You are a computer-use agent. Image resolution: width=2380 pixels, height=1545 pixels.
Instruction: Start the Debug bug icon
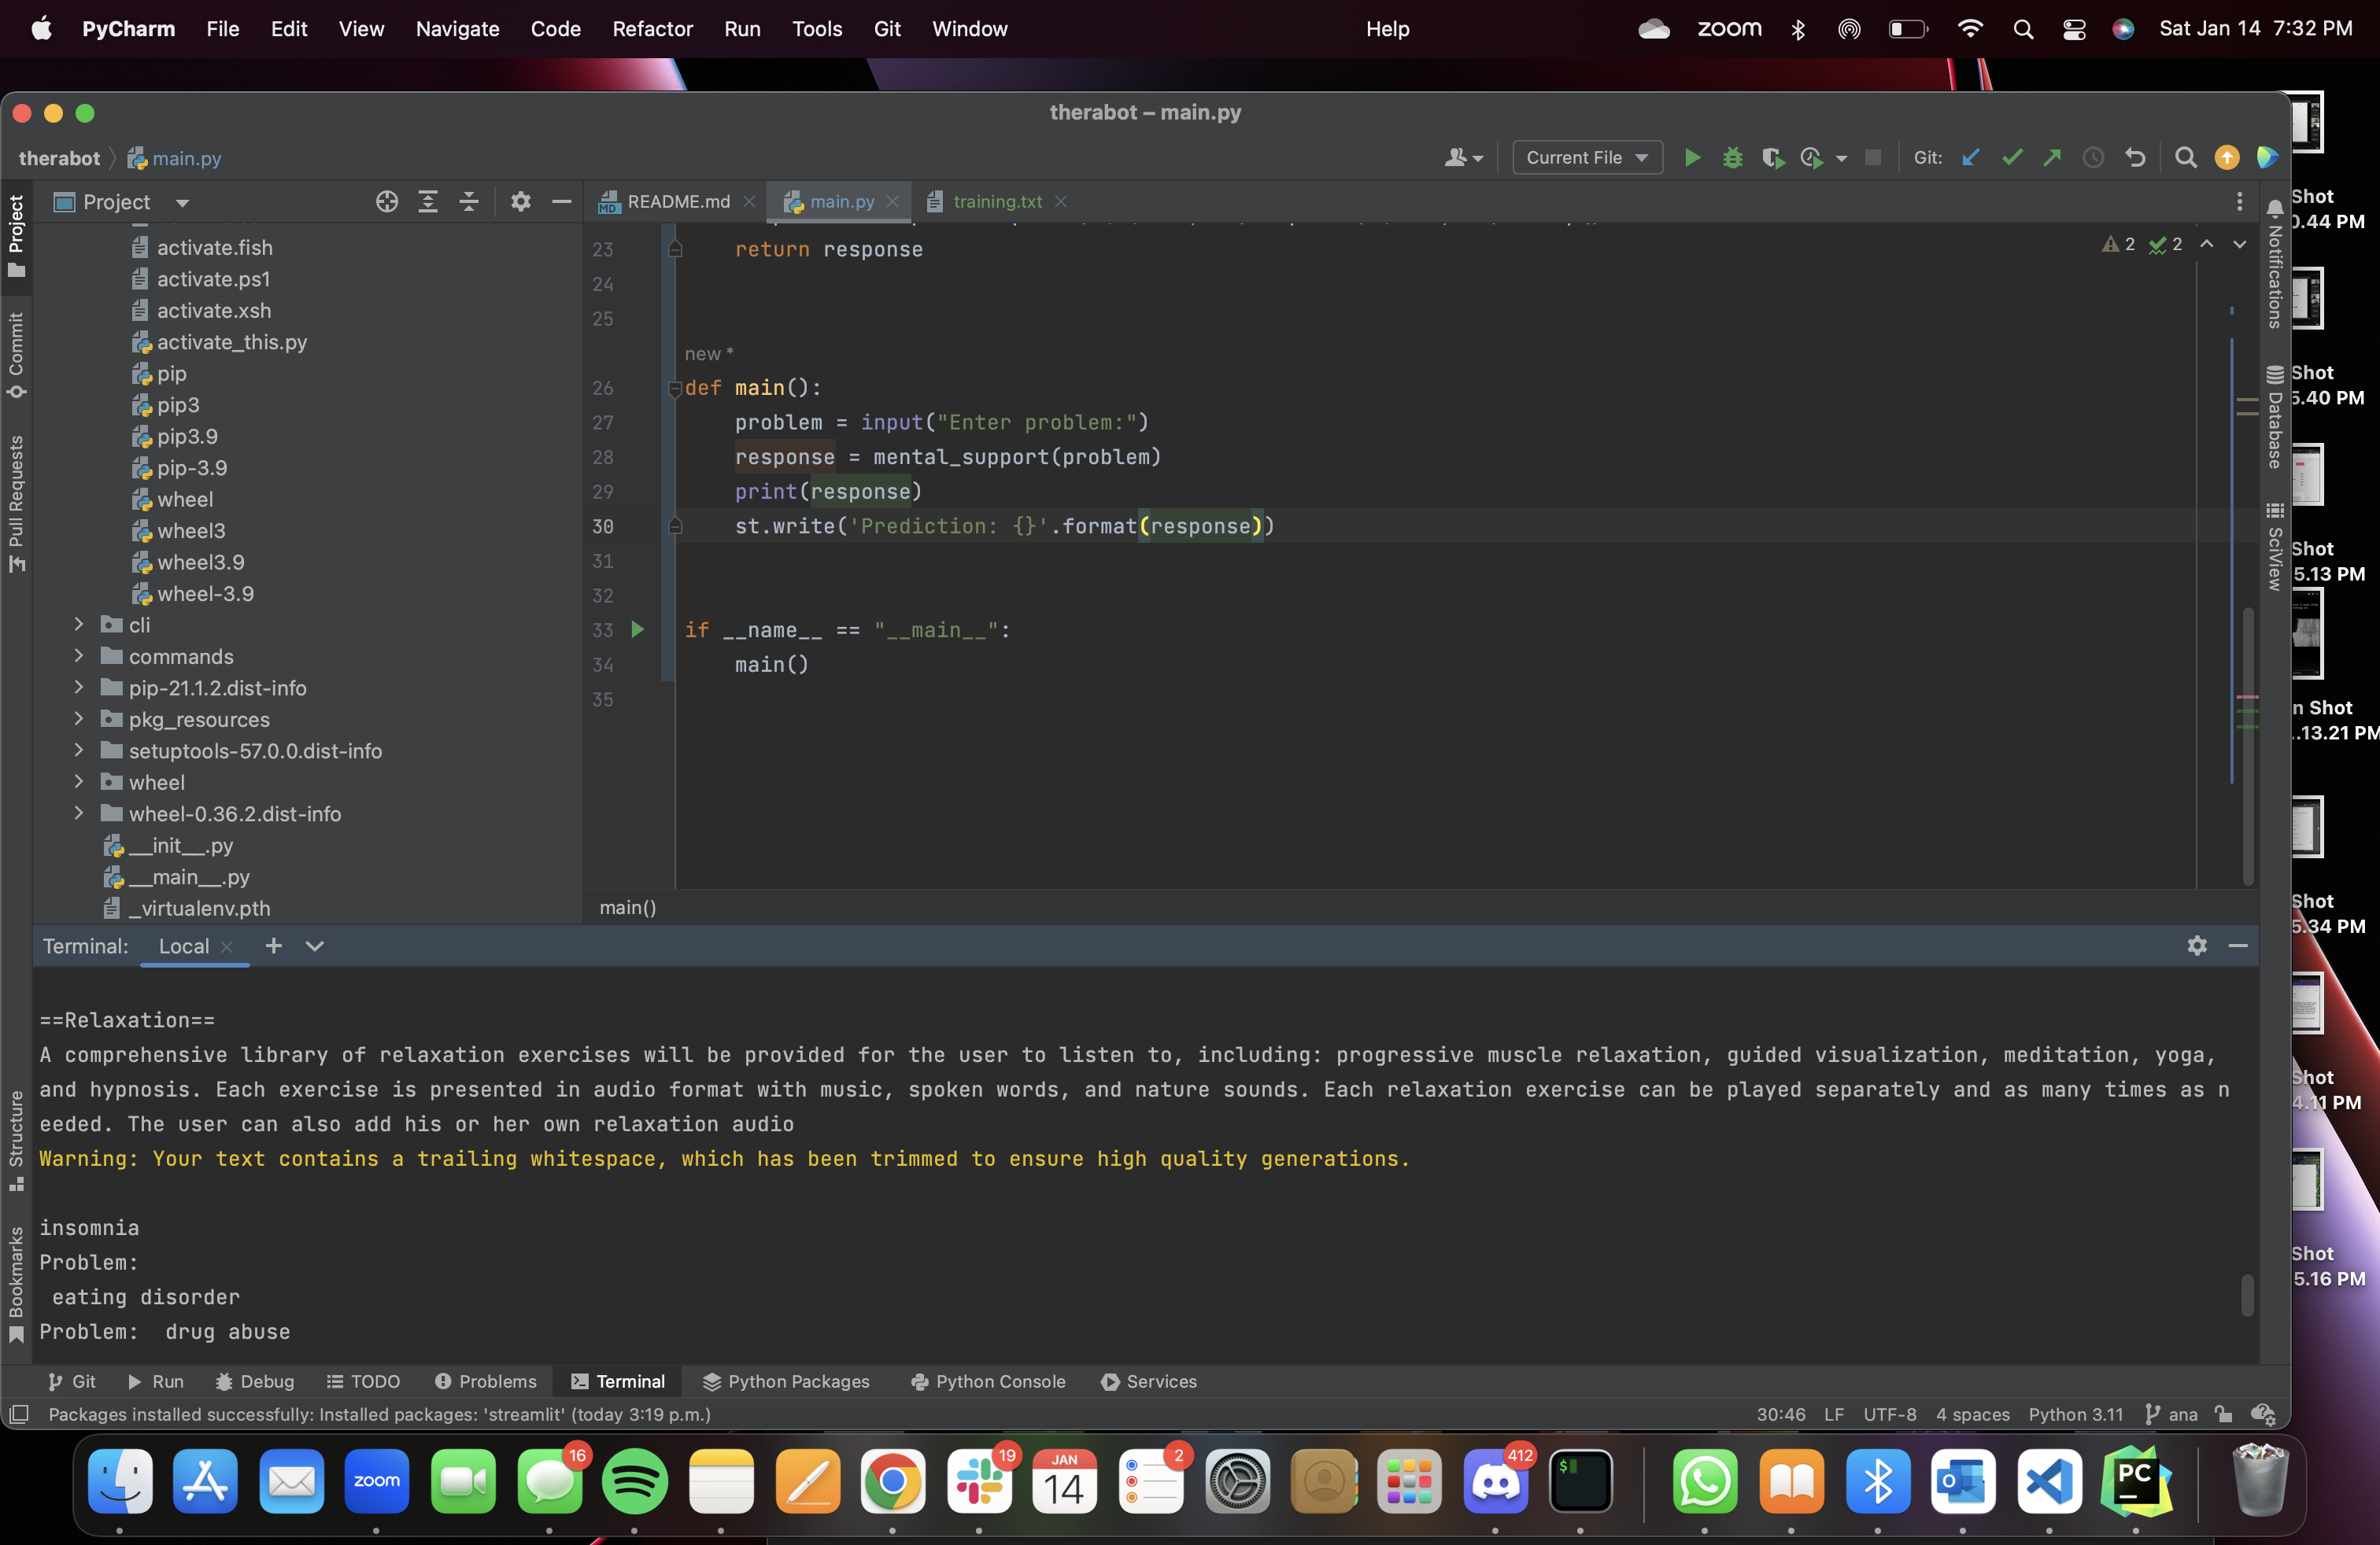pos(1732,158)
